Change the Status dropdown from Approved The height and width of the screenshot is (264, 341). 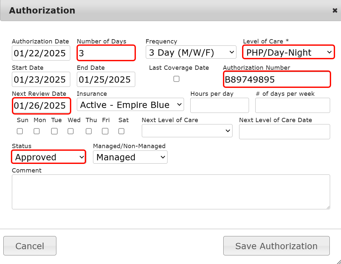(49, 157)
